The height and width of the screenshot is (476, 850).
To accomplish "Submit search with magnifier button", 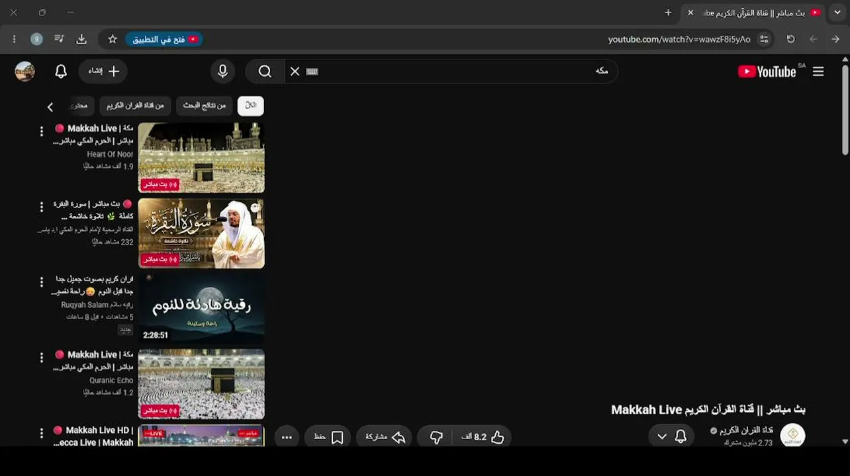I will pos(265,71).
